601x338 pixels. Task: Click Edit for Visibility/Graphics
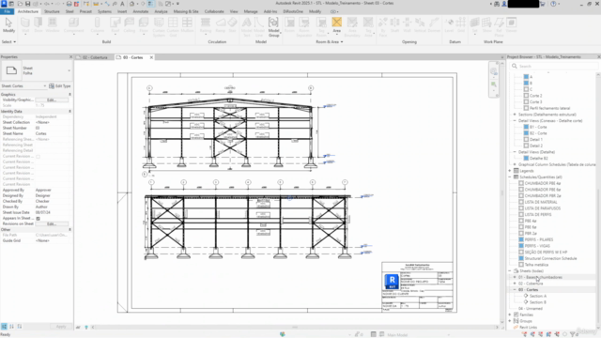coord(52,100)
